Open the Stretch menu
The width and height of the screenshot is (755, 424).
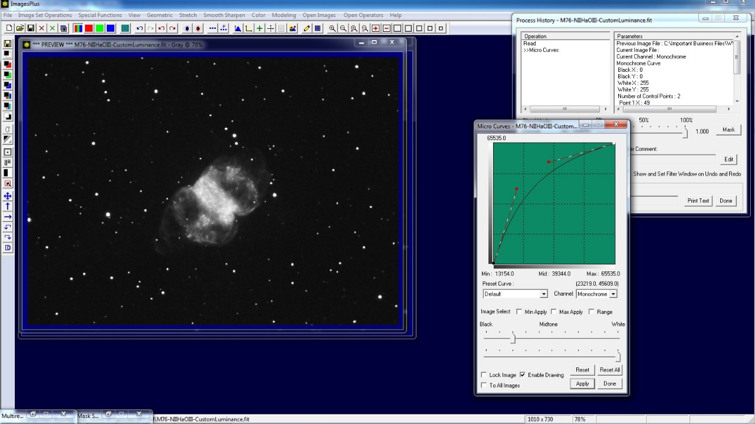188,15
